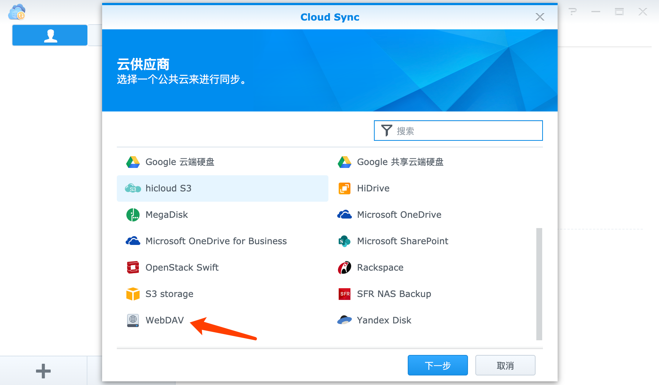Select the Rackspace provider icon

click(x=344, y=267)
